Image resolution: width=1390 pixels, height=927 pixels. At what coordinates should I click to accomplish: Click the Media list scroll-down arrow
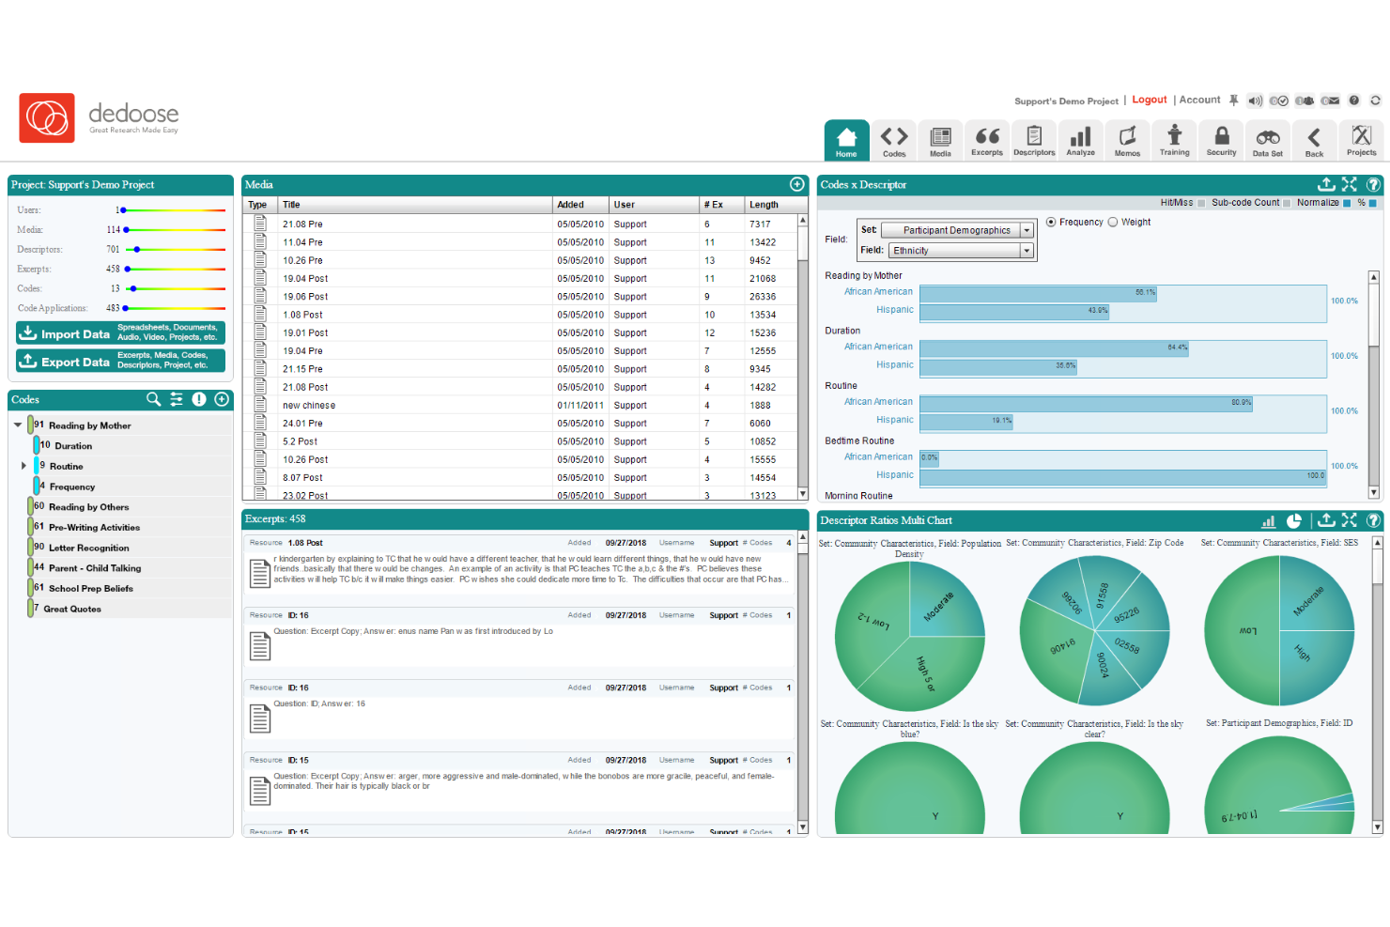803,493
